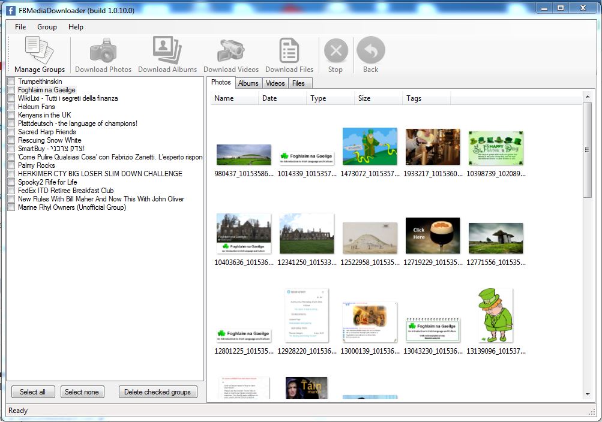Check the Trumpelthinskin group checkbox

point(11,82)
